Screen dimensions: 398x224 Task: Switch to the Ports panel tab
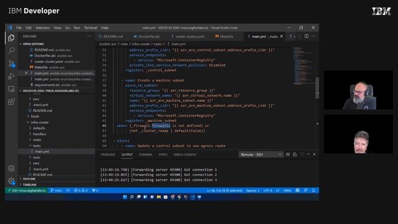[x=163, y=154]
